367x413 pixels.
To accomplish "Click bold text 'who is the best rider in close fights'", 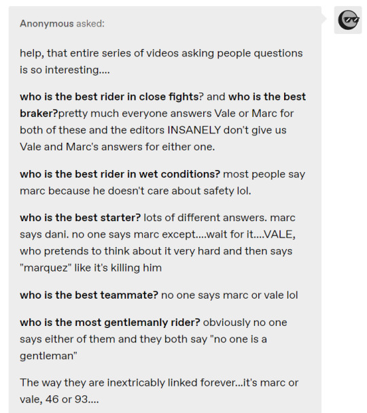I will (x=109, y=97).
